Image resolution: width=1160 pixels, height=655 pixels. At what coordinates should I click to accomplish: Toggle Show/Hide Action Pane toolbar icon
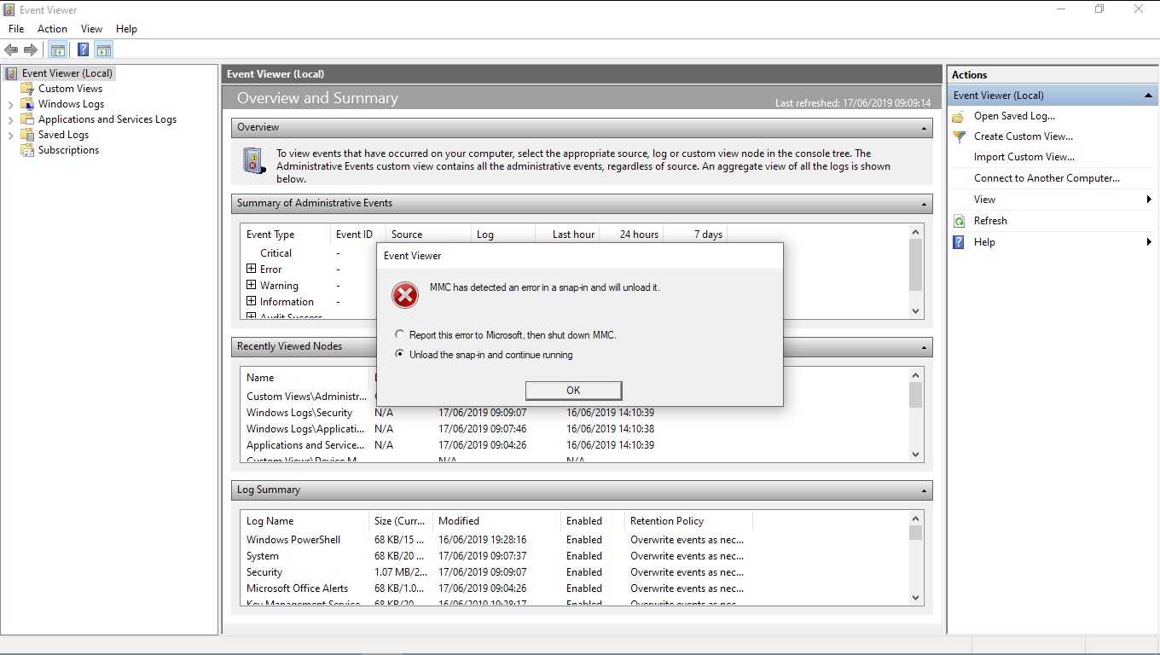coord(104,50)
